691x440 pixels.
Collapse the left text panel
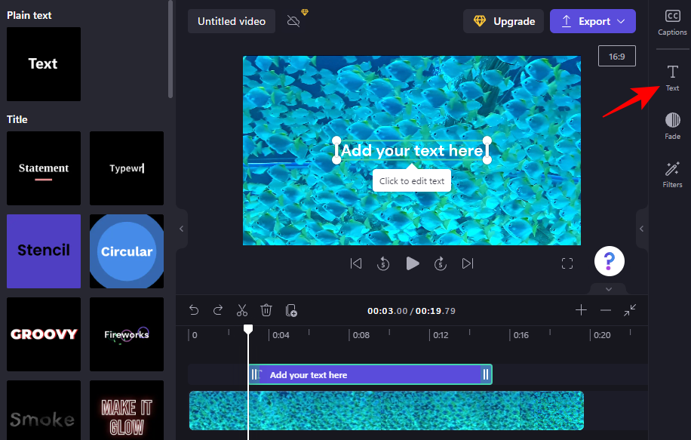click(x=181, y=228)
